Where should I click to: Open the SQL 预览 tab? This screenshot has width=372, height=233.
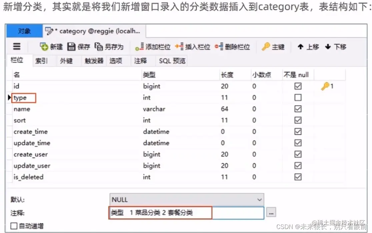click(172, 61)
